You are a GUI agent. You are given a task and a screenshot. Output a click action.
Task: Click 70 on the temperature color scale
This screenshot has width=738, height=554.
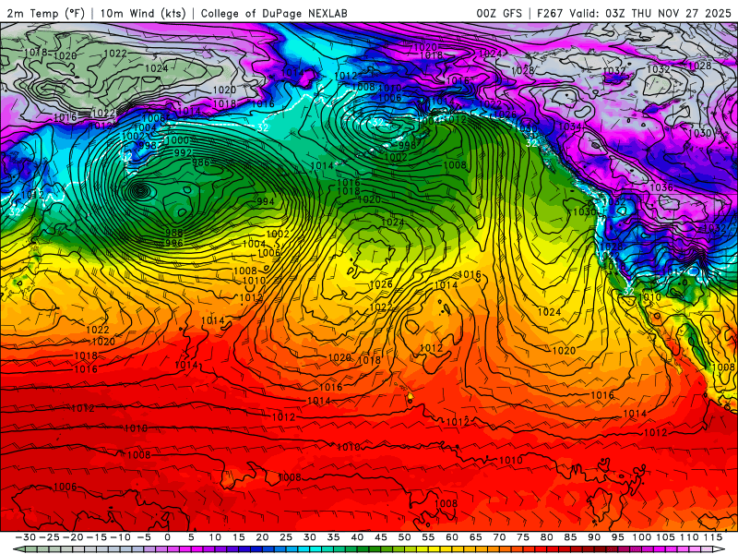[x=499, y=537]
